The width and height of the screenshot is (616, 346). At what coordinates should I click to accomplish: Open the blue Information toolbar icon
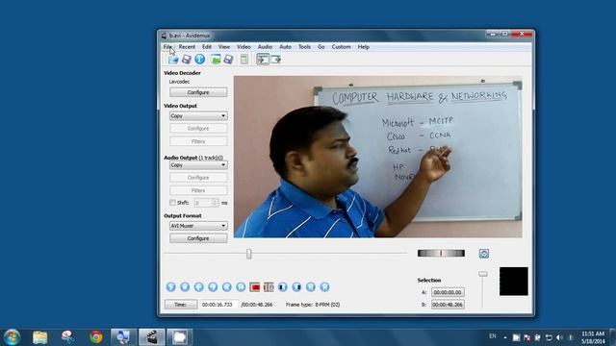coord(199,60)
